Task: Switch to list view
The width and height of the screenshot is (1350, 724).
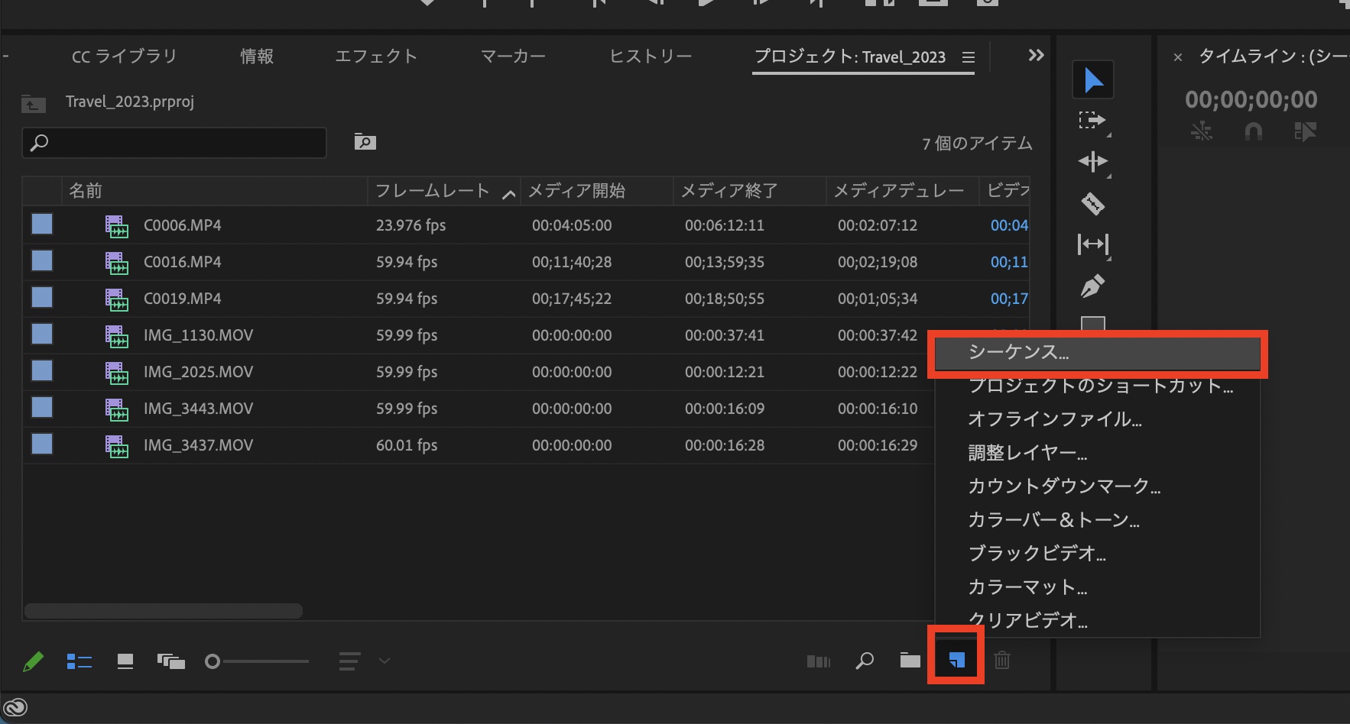Action: pyautogui.click(x=80, y=661)
